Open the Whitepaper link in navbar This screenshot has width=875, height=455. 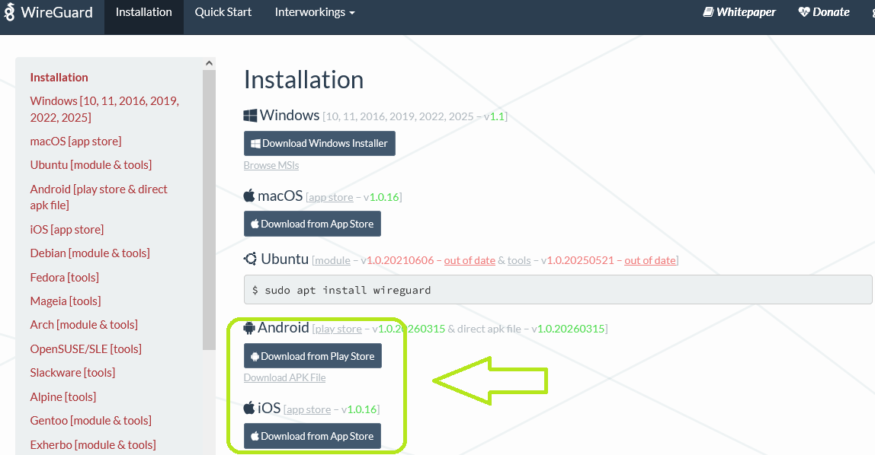pyautogui.click(x=739, y=11)
